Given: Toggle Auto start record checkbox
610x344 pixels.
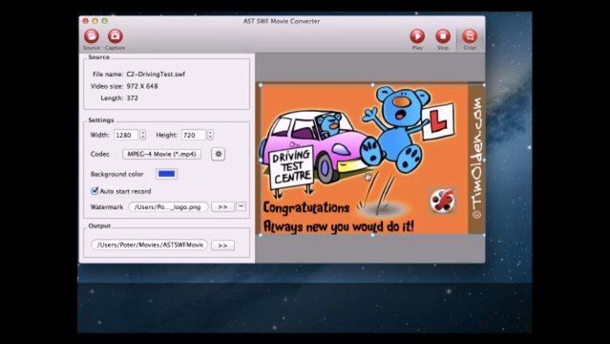Looking at the screenshot, I should coord(95,191).
